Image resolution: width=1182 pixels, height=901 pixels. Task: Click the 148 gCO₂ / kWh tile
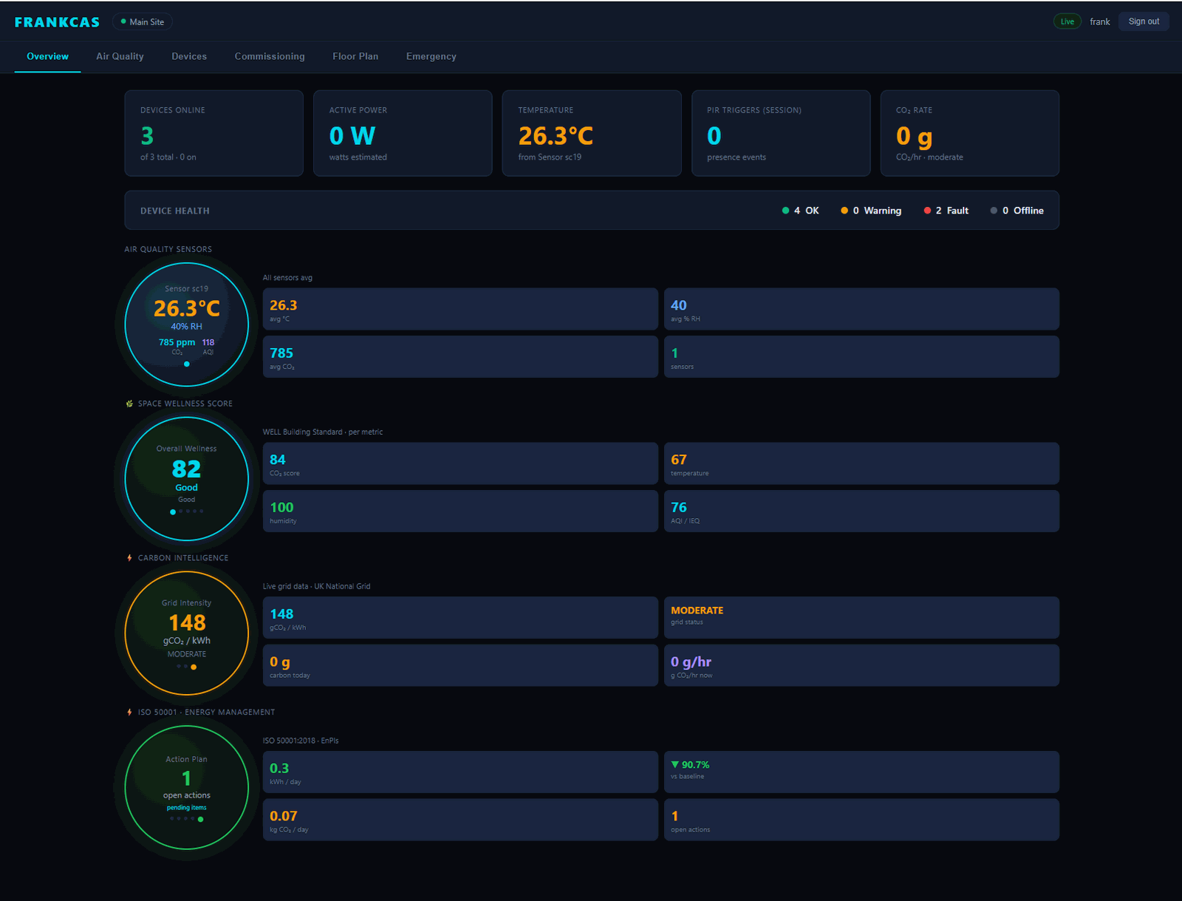[x=460, y=618]
